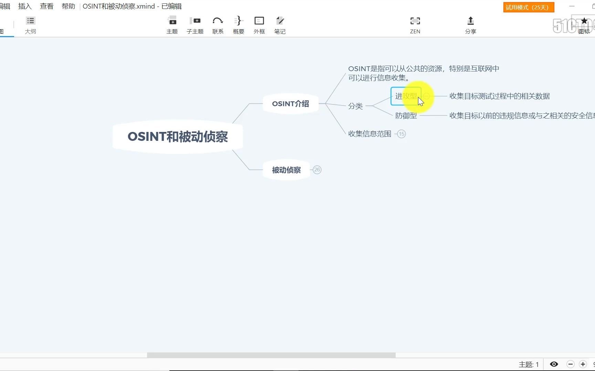The width and height of the screenshot is (595, 371).
Task: Add a 外框 boundary
Action: tap(259, 25)
